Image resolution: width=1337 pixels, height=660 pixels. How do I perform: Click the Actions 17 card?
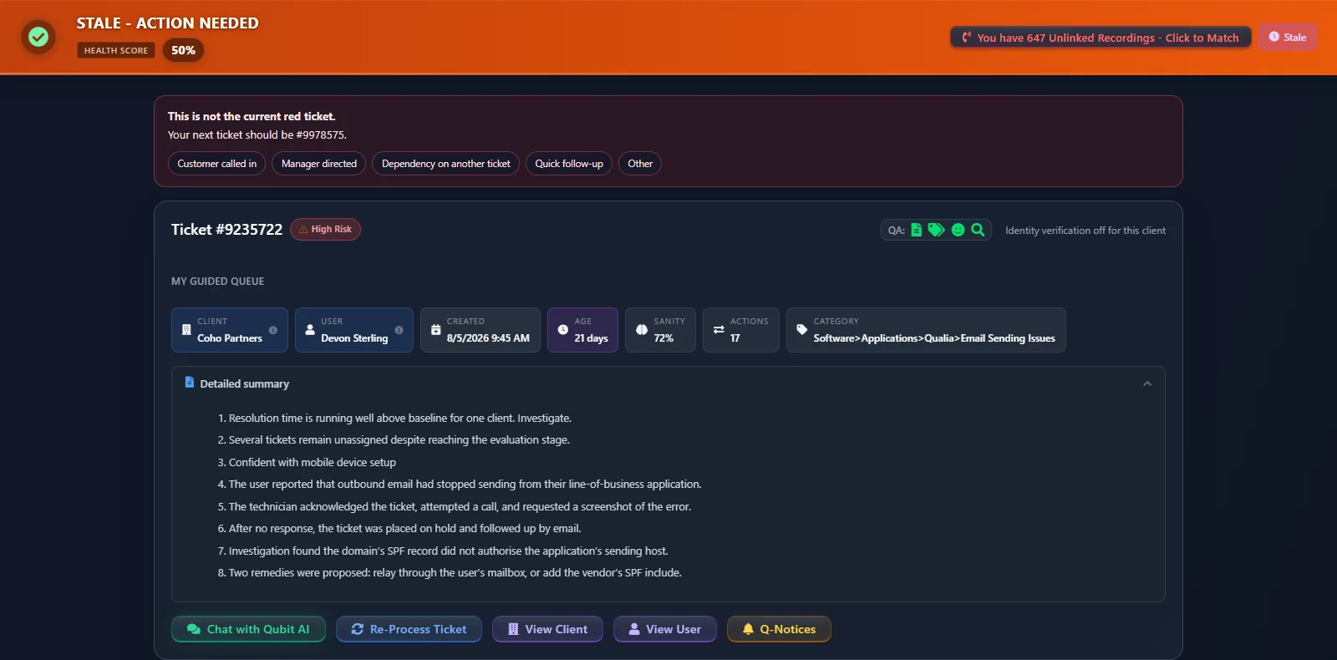coord(741,330)
